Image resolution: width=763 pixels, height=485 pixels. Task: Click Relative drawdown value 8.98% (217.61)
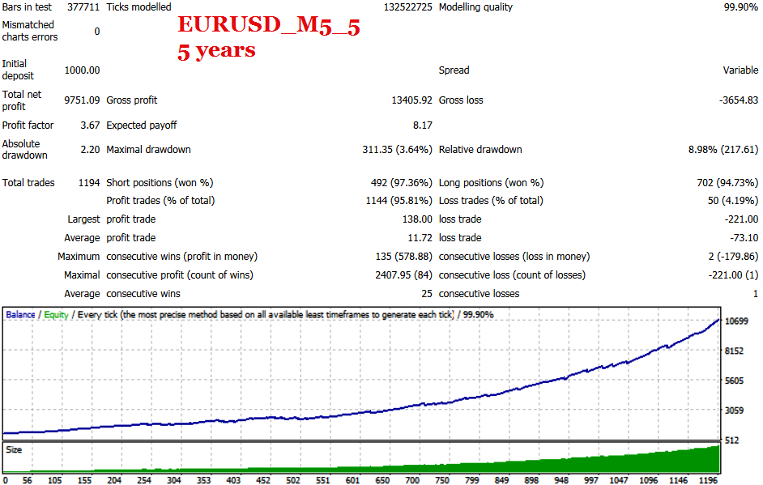coord(723,150)
